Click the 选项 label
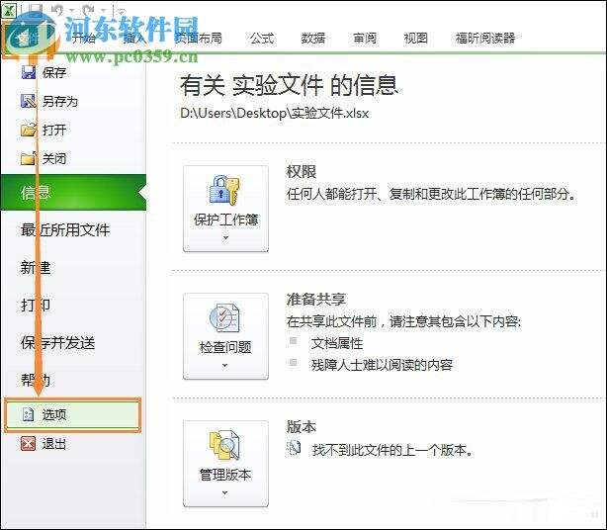The width and height of the screenshot is (607, 530). click(54, 414)
